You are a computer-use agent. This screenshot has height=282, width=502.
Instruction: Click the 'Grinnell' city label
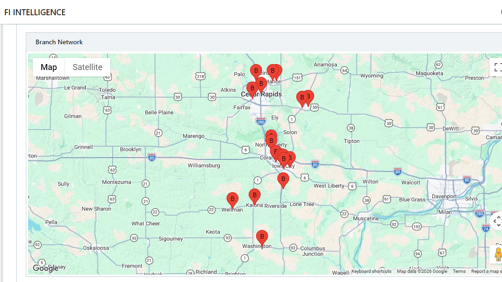84,147
